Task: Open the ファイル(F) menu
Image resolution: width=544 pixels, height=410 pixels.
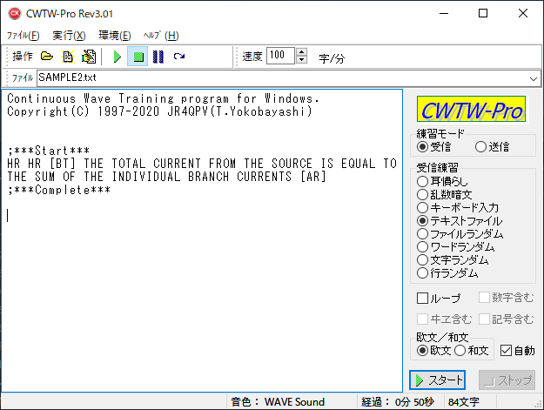Action: [24, 36]
